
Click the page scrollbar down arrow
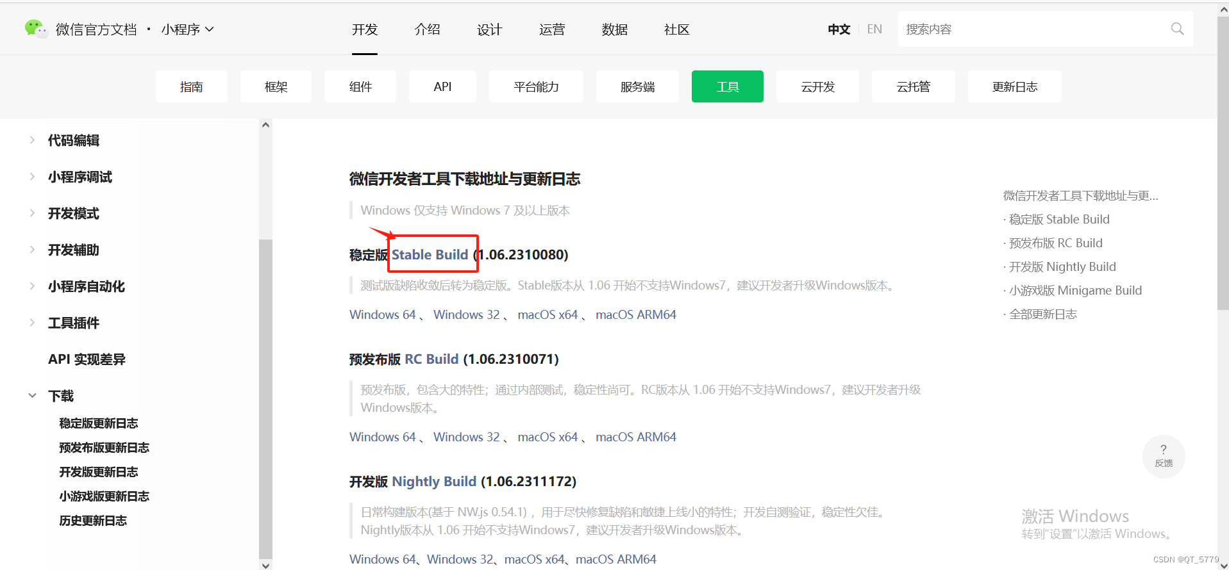(x=1223, y=565)
